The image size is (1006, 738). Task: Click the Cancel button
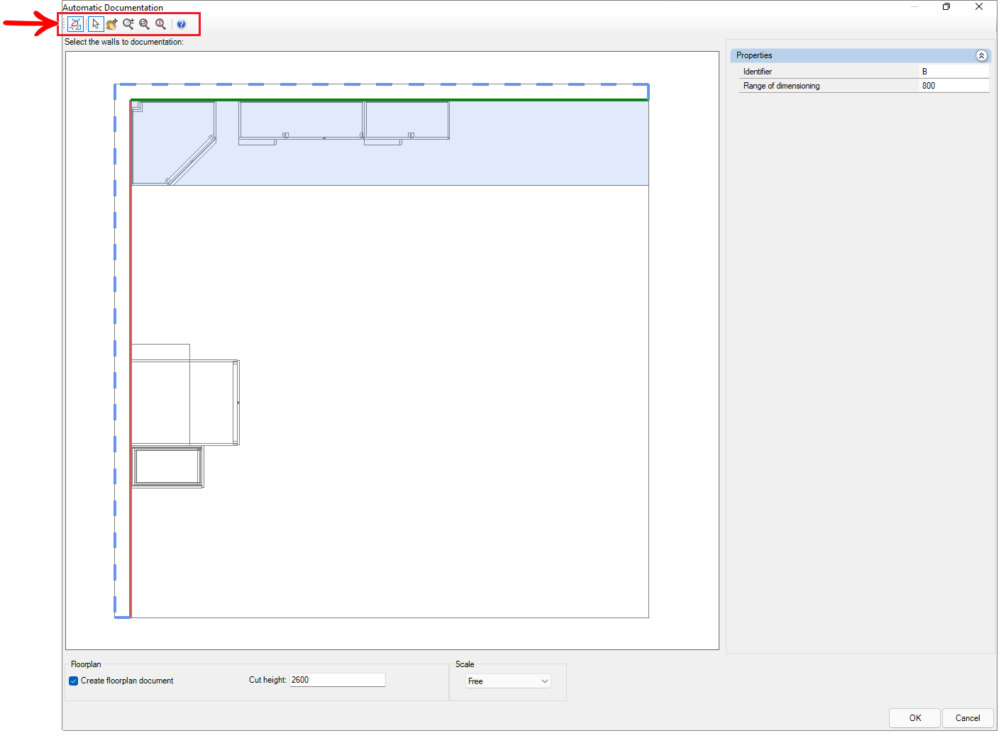pos(968,718)
